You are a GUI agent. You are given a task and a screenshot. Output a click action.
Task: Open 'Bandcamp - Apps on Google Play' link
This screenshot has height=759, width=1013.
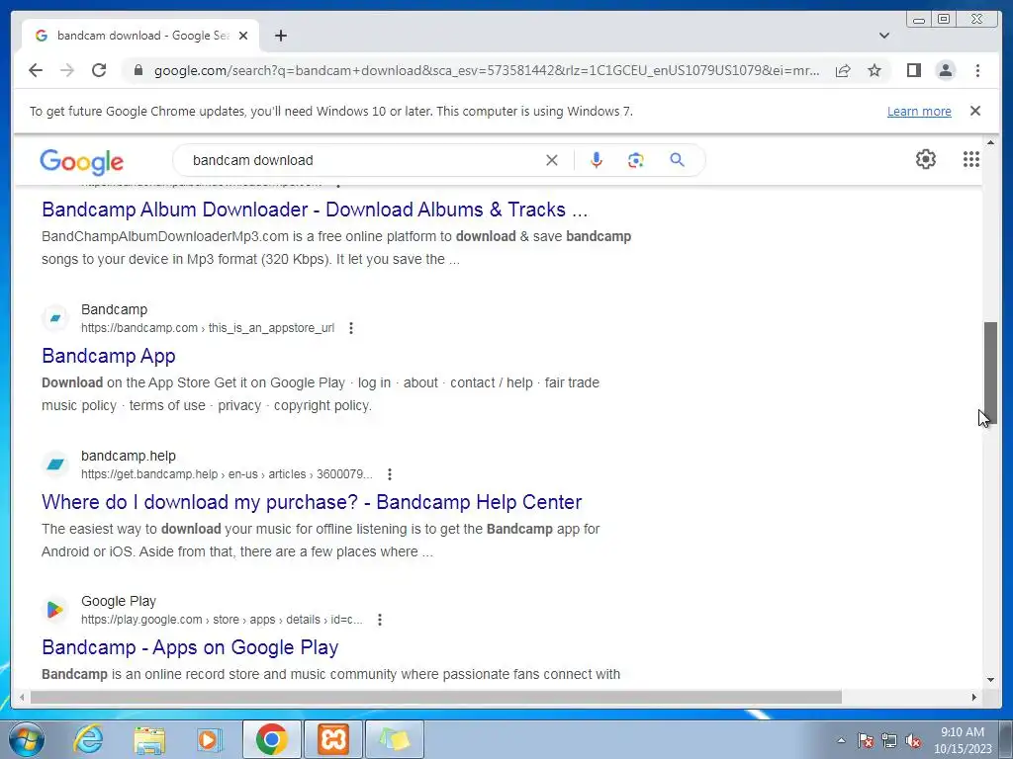point(190,647)
